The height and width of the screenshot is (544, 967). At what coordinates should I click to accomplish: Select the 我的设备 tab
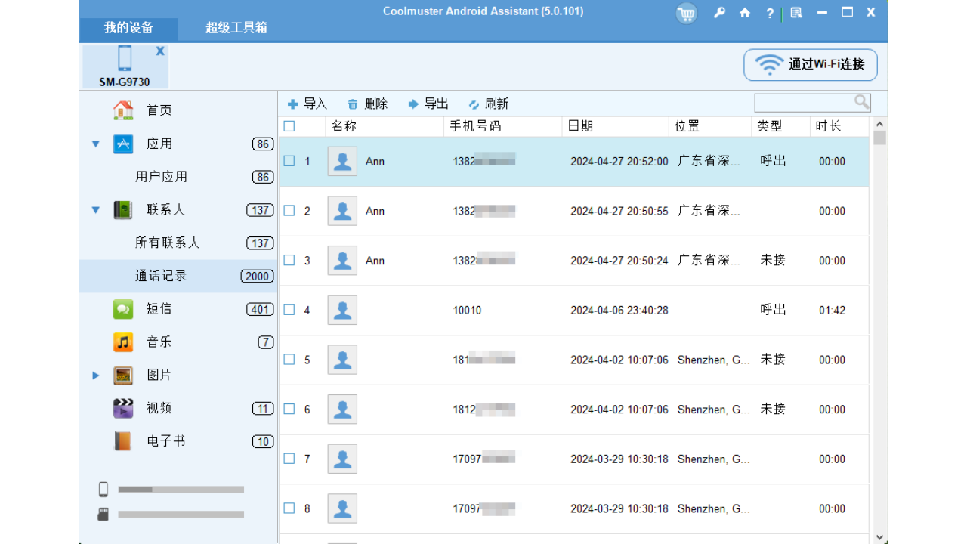pos(128,29)
